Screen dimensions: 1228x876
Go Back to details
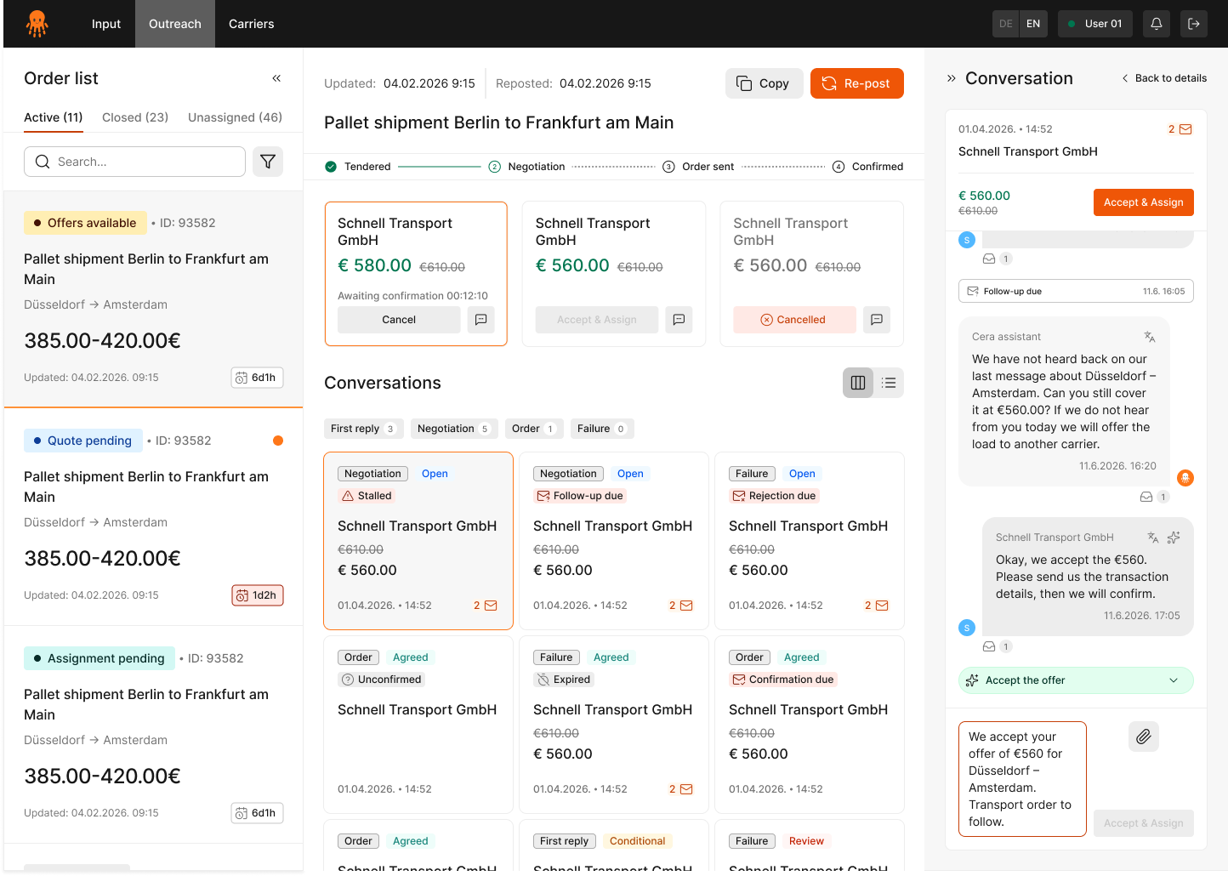click(1164, 78)
